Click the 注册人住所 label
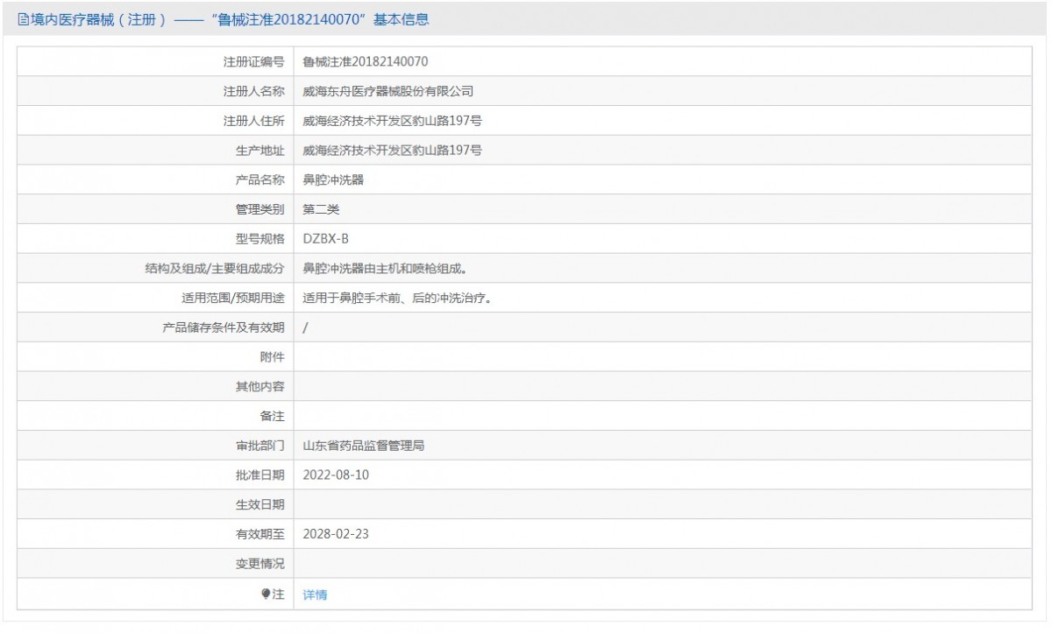The image size is (1052, 633). [254, 121]
